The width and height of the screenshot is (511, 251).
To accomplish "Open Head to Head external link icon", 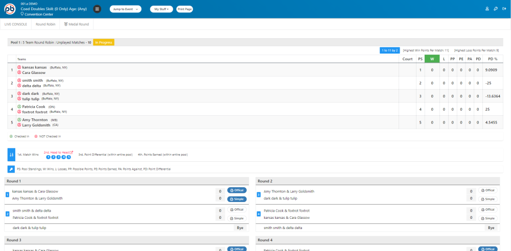I will (72, 152).
